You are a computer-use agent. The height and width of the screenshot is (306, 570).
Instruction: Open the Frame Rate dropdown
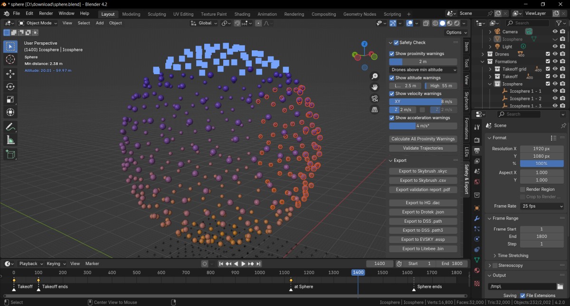click(541, 206)
